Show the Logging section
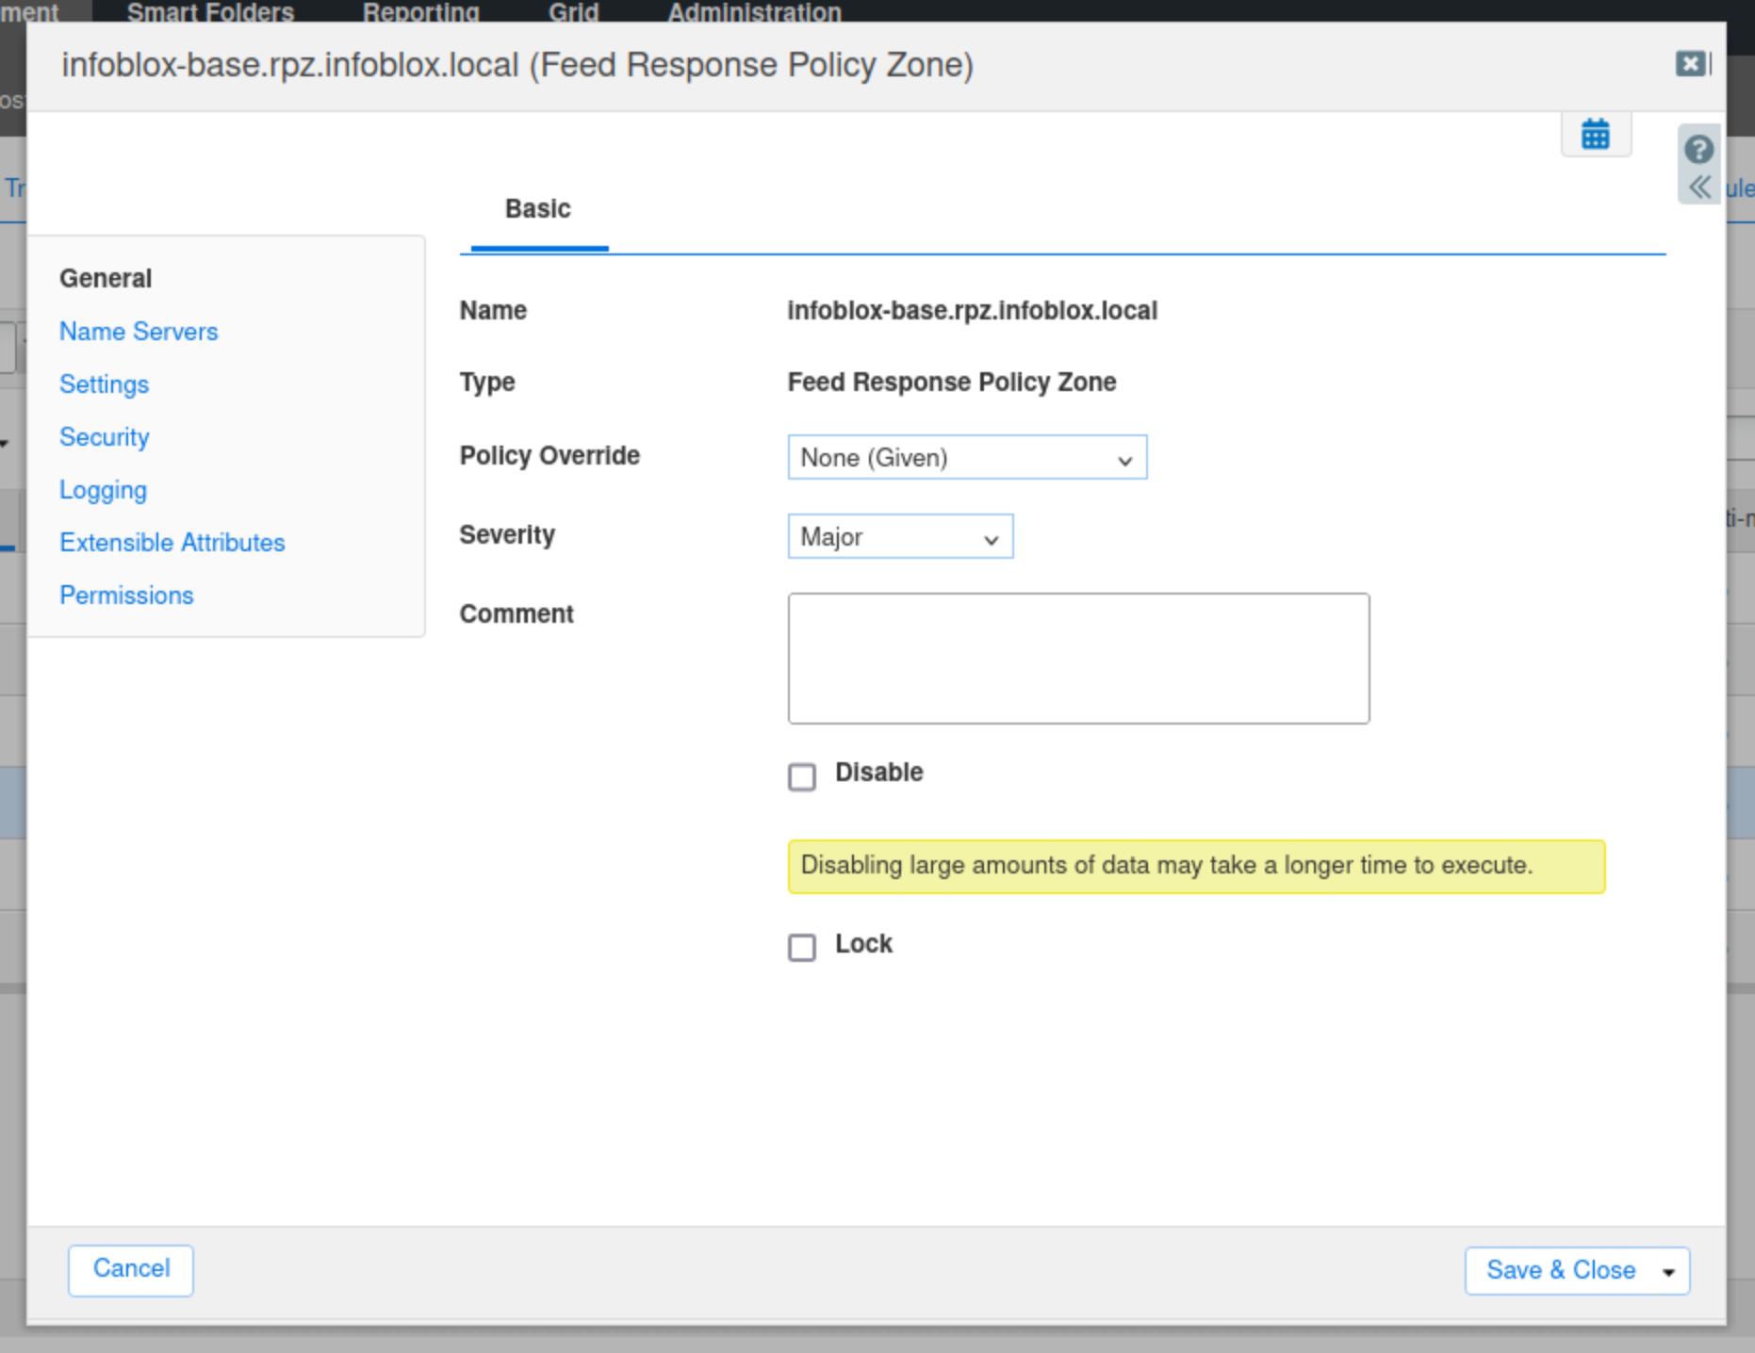1755x1353 pixels. point(103,490)
